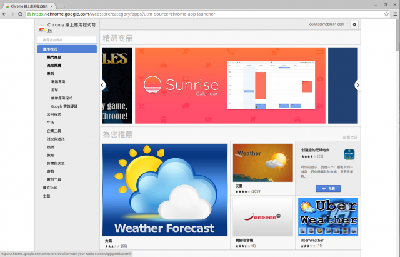Click the Chrome Web Store logo
Image resolution: width=400 pixels, height=257 pixels.
click(x=42, y=29)
